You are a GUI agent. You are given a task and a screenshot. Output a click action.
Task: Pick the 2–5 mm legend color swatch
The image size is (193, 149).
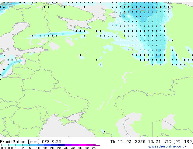(26, 145)
